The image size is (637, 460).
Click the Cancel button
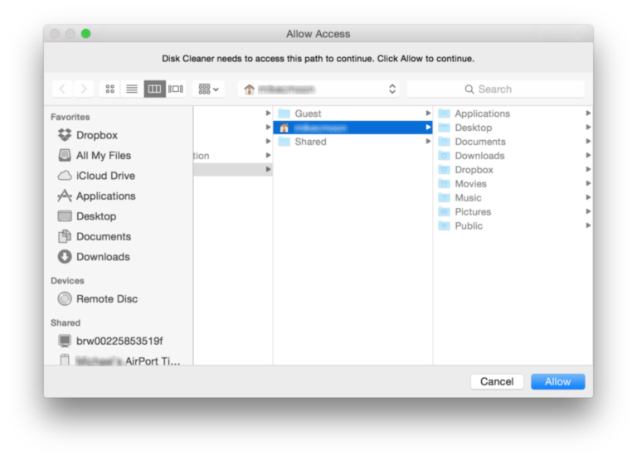tap(497, 381)
